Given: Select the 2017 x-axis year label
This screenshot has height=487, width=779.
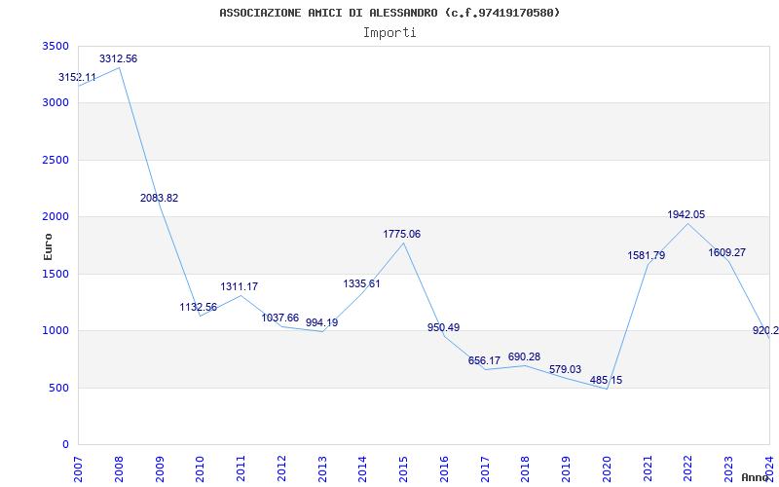Looking at the screenshot, I should pos(485,469).
